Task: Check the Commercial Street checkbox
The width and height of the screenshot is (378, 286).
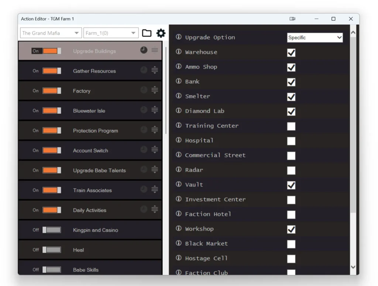Action: (x=291, y=156)
